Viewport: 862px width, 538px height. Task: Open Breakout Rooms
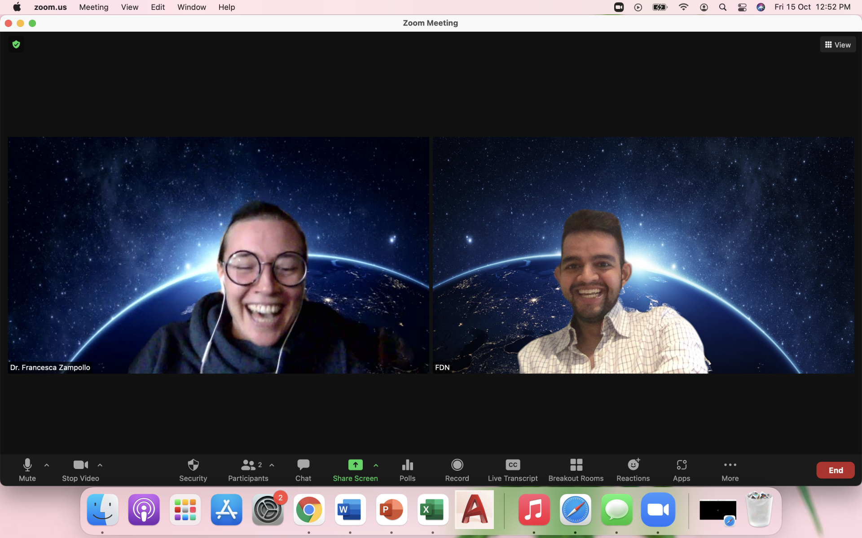point(576,465)
